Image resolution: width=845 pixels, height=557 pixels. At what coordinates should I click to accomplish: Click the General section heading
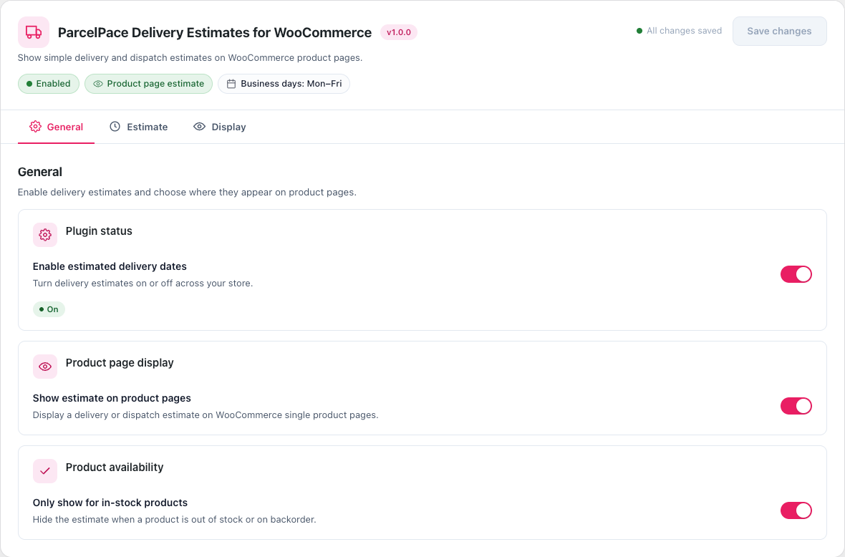(40, 172)
